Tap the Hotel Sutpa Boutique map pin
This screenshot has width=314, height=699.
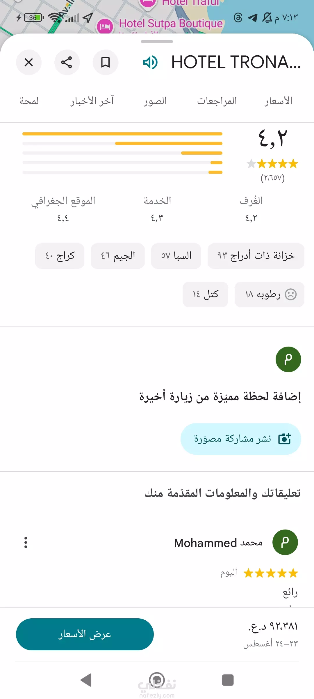coord(105,26)
